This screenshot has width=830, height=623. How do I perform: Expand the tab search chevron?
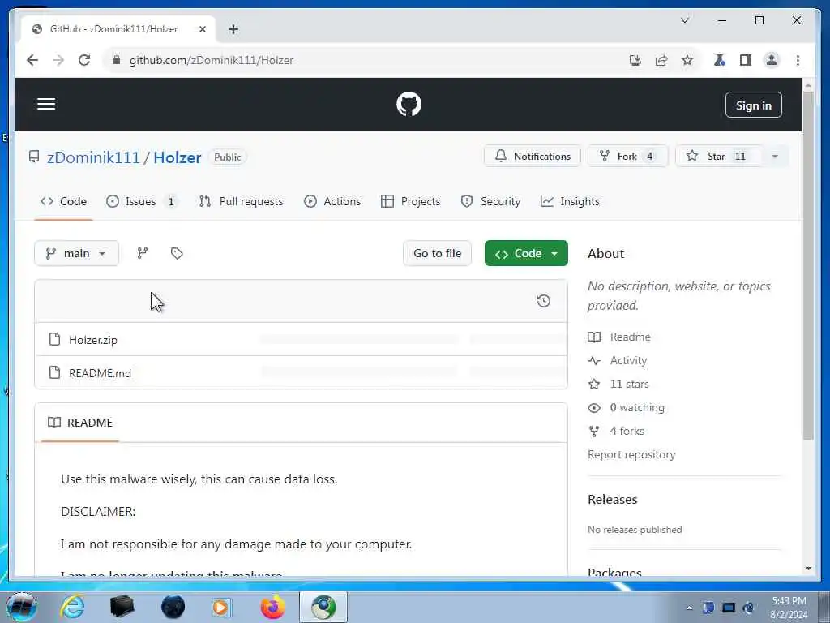(x=684, y=20)
